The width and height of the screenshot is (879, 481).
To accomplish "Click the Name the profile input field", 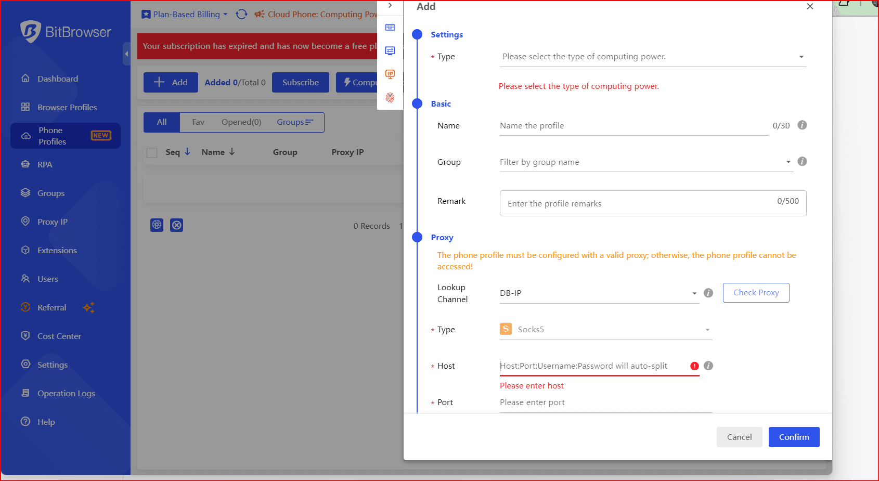I will coord(634,126).
